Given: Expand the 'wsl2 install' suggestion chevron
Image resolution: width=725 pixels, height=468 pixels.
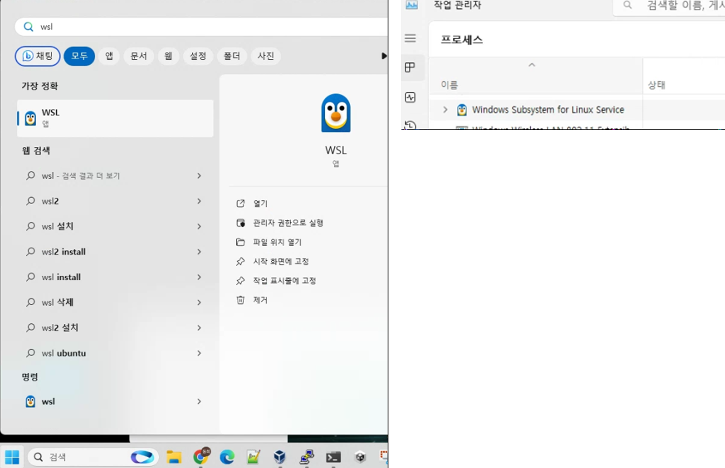Looking at the screenshot, I should tap(199, 252).
